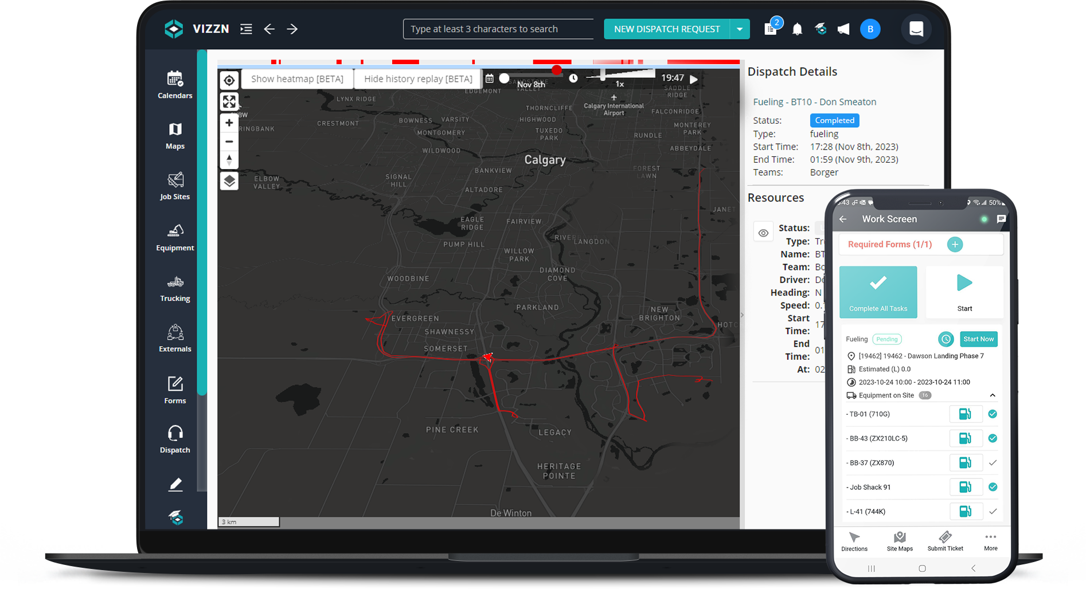
Task: Select the Trucking icon in the sidebar
Action: (174, 286)
